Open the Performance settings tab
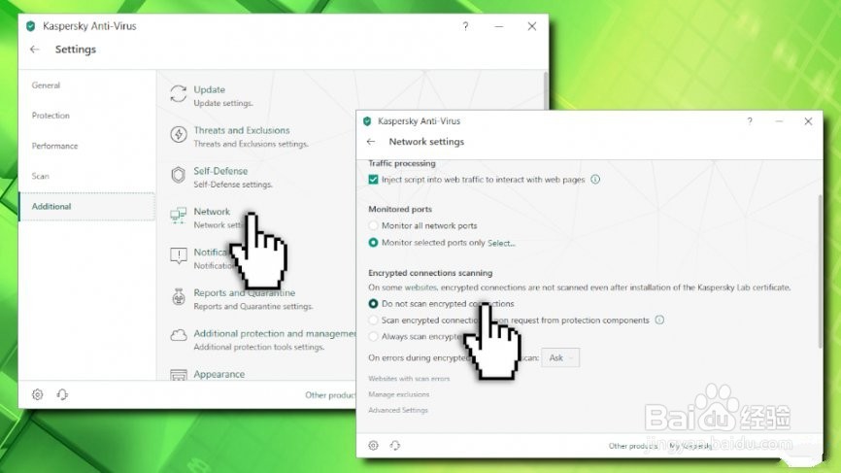841x473 pixels. pos(54,146)
